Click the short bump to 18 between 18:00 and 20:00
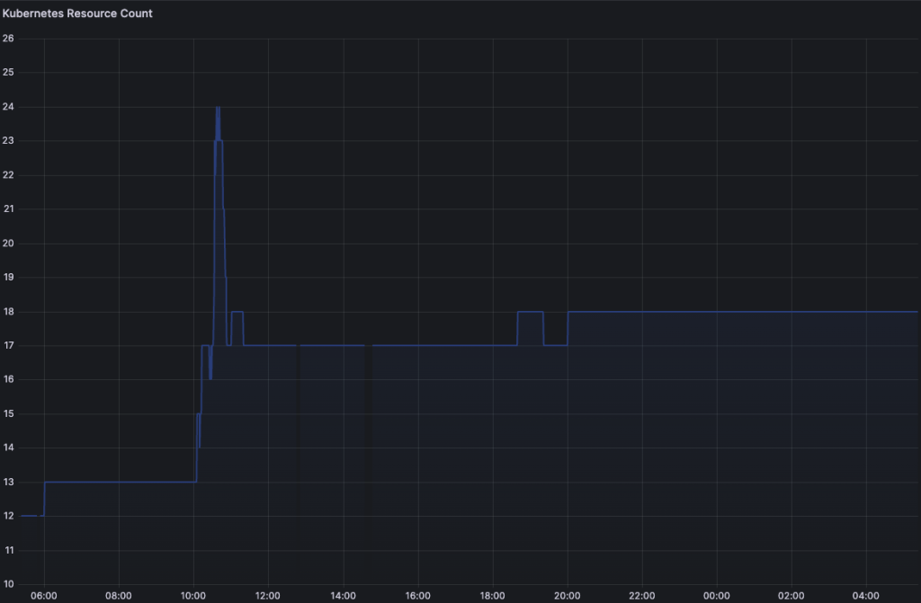The width and height of the screenshot is (921, 603). (531, 312)
